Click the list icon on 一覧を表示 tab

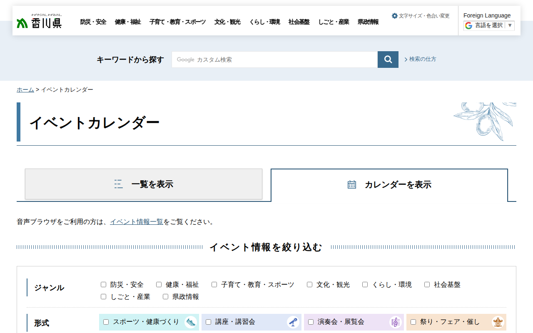(119, 184)
